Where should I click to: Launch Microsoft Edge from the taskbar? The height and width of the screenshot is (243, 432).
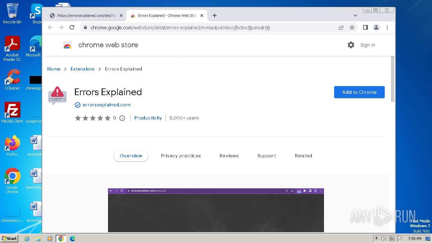click(73, 239)
